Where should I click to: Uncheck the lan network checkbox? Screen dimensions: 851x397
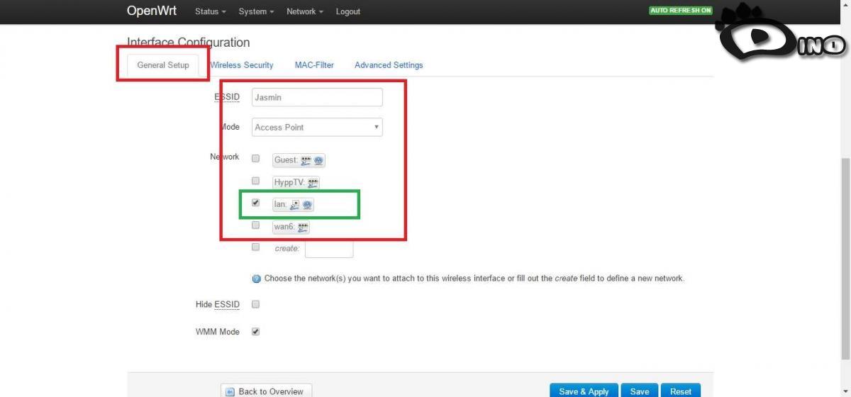(255, 203)
